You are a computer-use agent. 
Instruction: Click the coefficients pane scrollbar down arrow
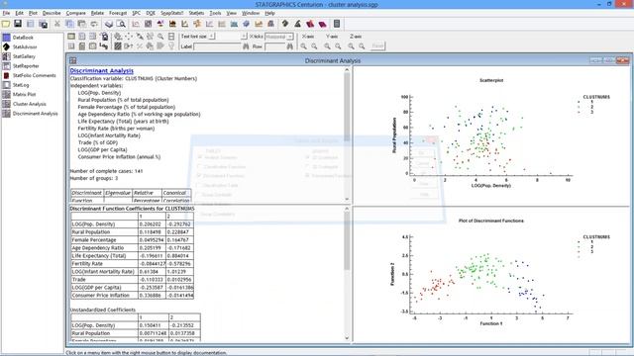(x=347, y=338)
